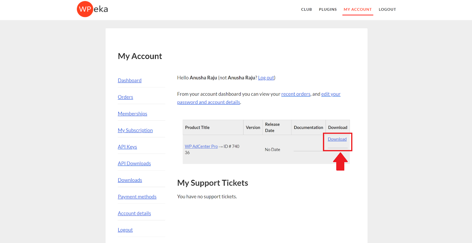Click edit your password and account details

pos(209,102)
